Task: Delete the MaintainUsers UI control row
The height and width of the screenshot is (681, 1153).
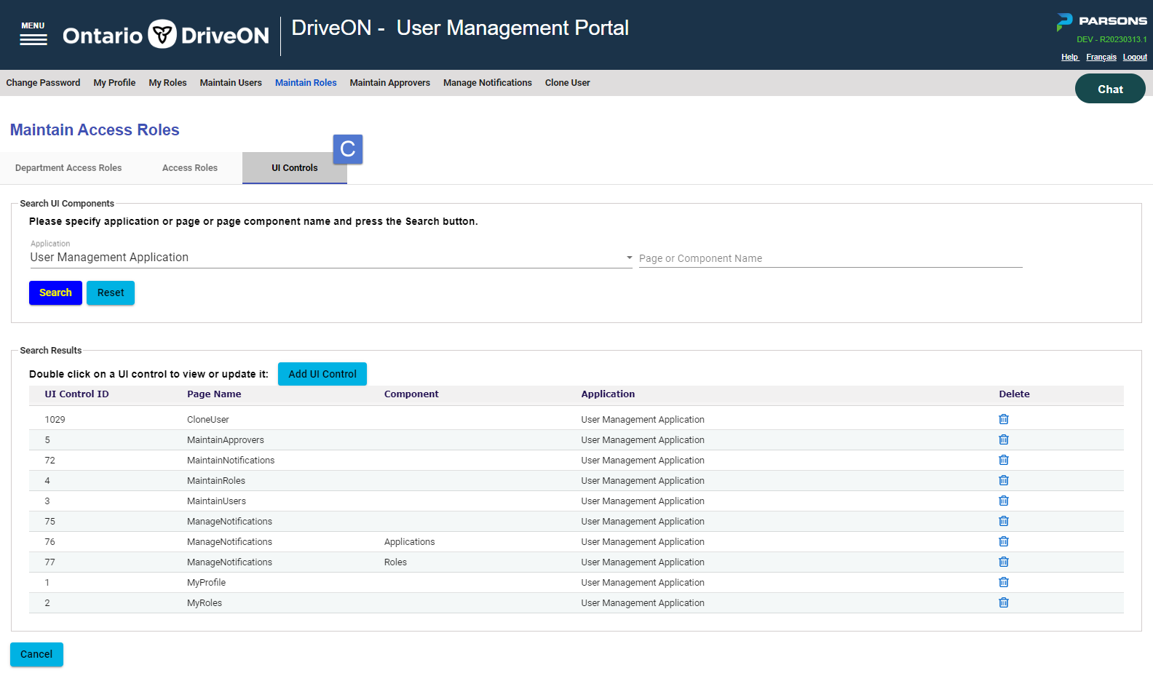Action: coord(1004,501)
